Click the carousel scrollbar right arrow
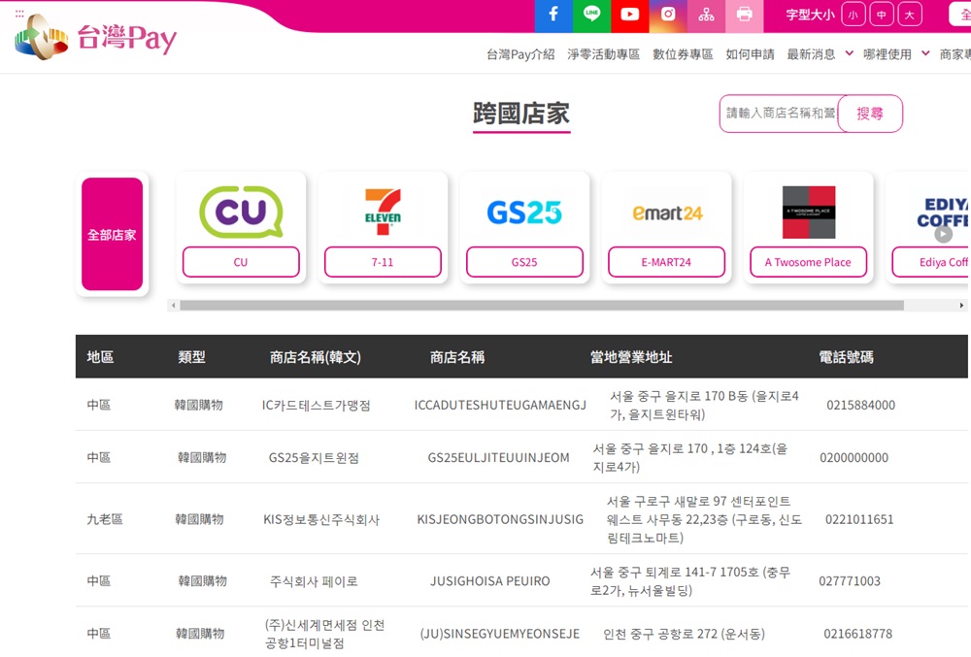 961,305
